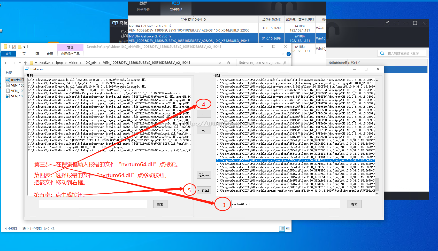
Task: Click the 最近使用客户机信息 column header
Action: tap(300, 19)
